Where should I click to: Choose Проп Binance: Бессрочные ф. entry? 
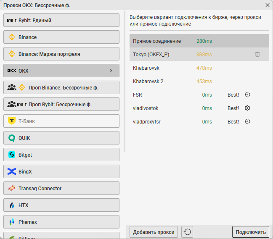tap(61, 88)
